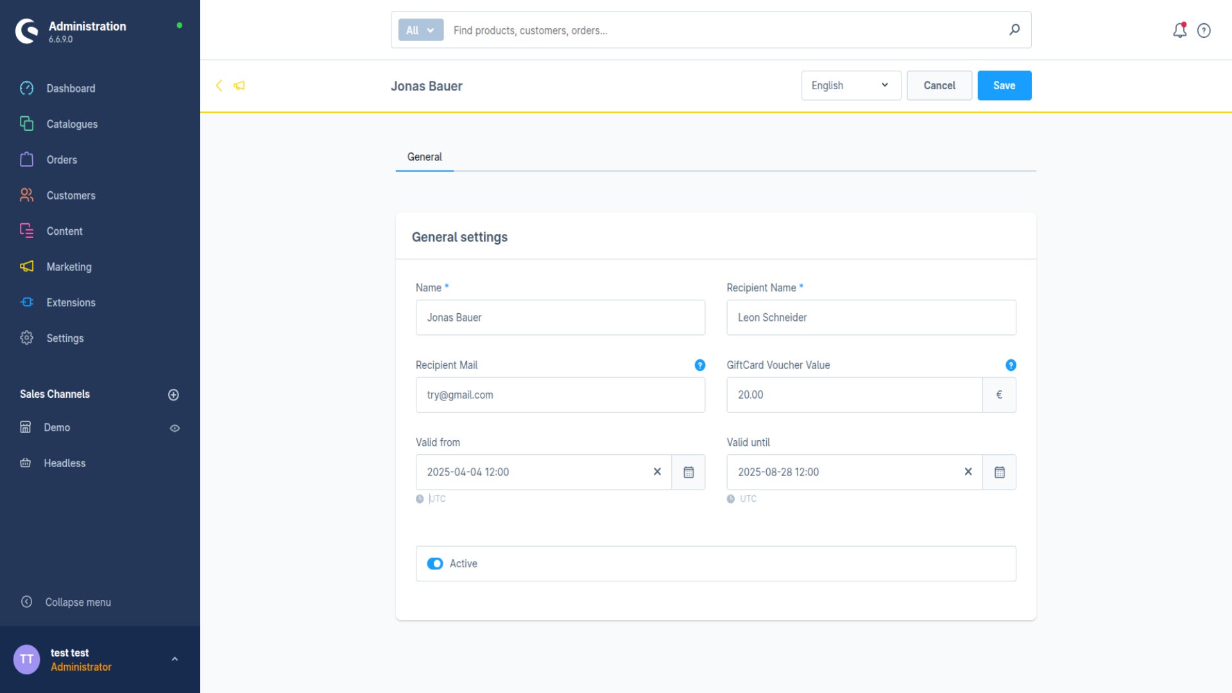This screenshot has width=1232, height=693.
Task: Go back using the yellow chevron
Action: (x=219, y=85)
